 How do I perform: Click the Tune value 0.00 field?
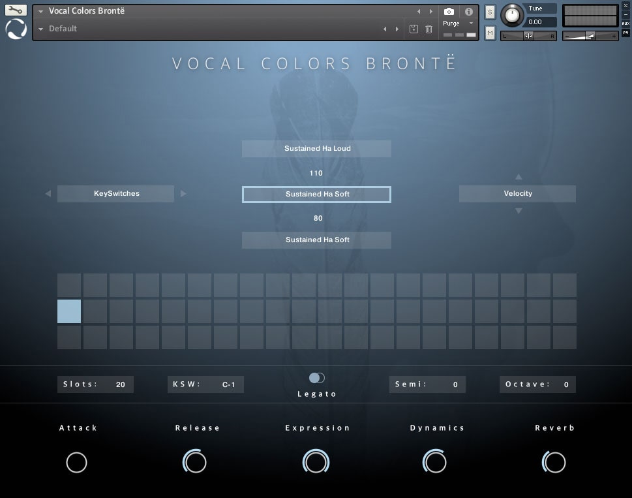pos(541,22)
